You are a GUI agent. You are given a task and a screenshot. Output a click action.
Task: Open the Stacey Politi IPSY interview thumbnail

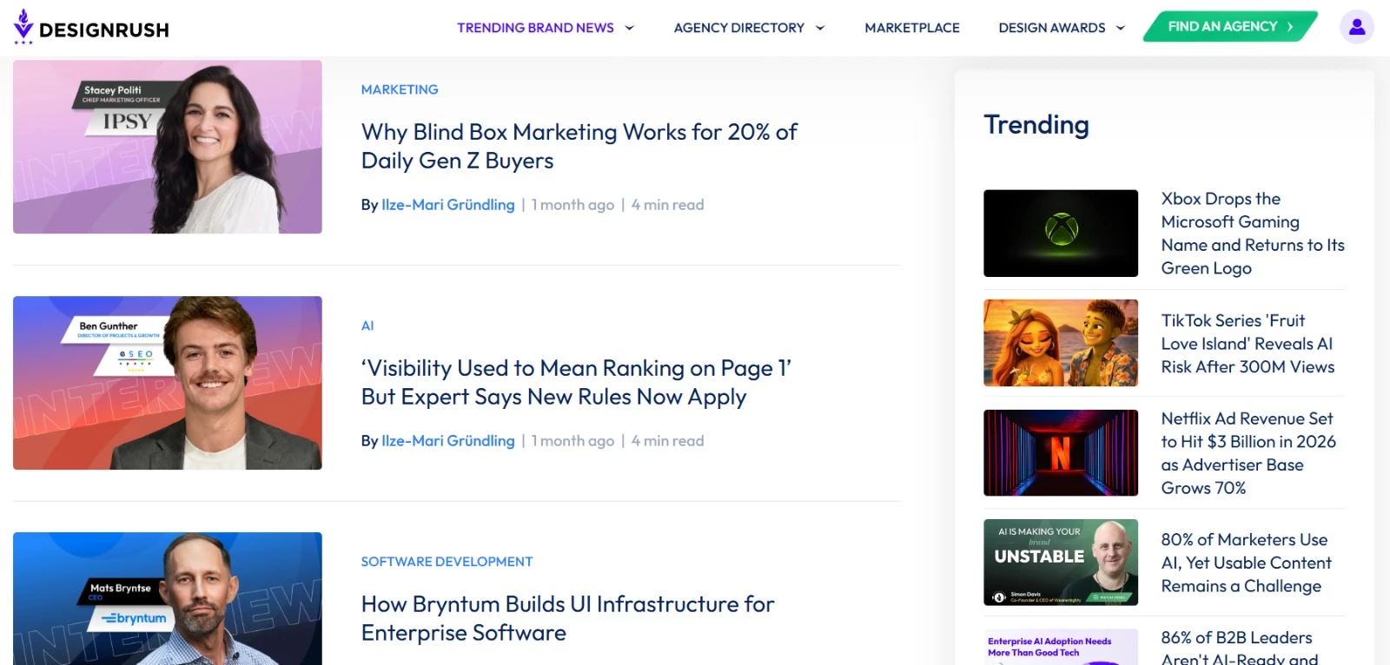click(168, 147)
